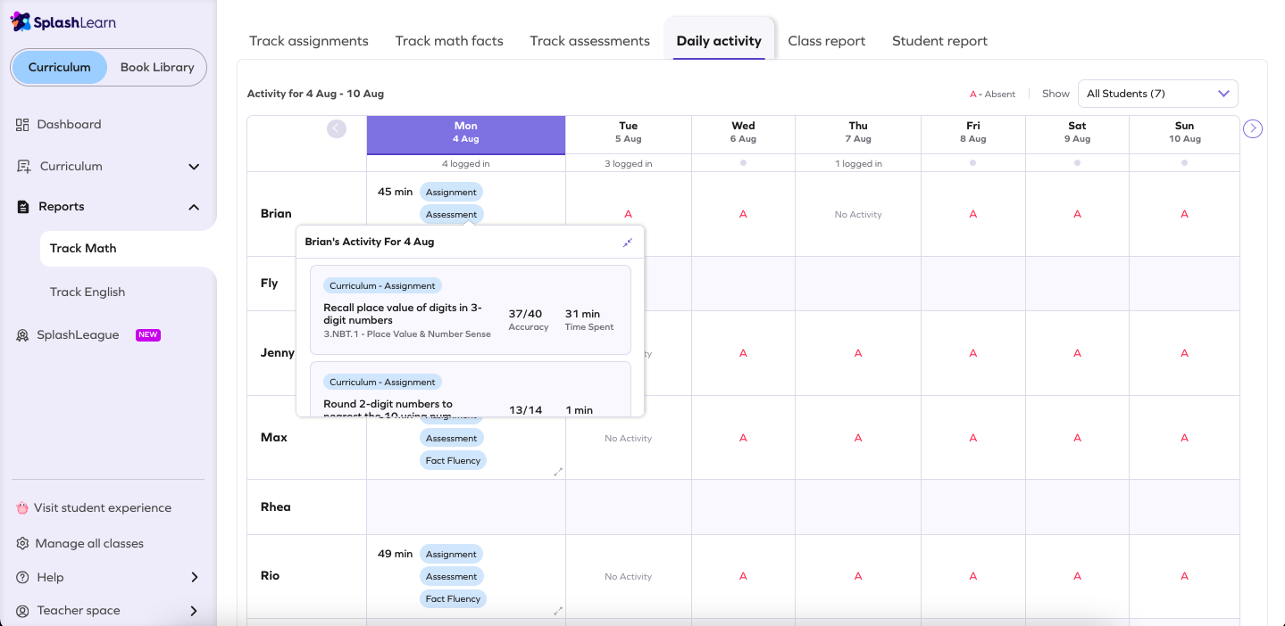Collapse Brian's activity popup via diagonal arrows icon
This screenshot has height=626, width=1285.
pos(627,242)
